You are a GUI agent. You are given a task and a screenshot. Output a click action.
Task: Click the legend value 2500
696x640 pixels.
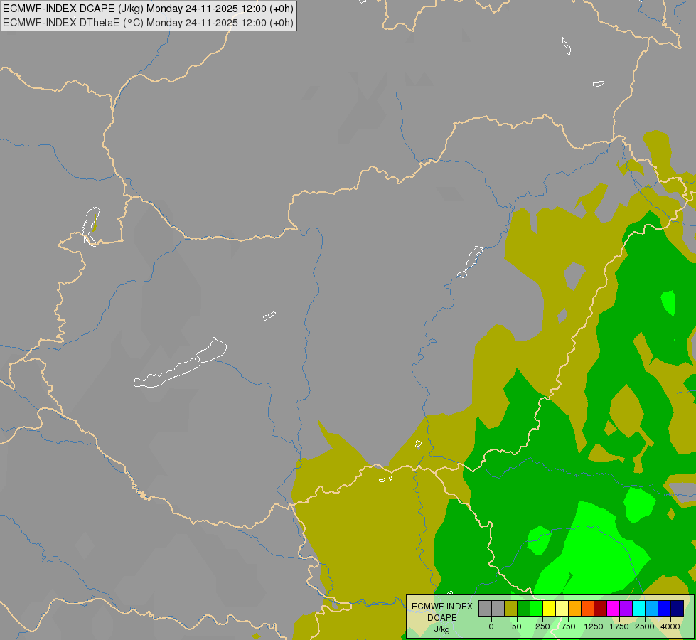[x=645, y=626]
